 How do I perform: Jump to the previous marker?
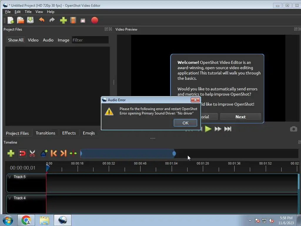[54, 153]
